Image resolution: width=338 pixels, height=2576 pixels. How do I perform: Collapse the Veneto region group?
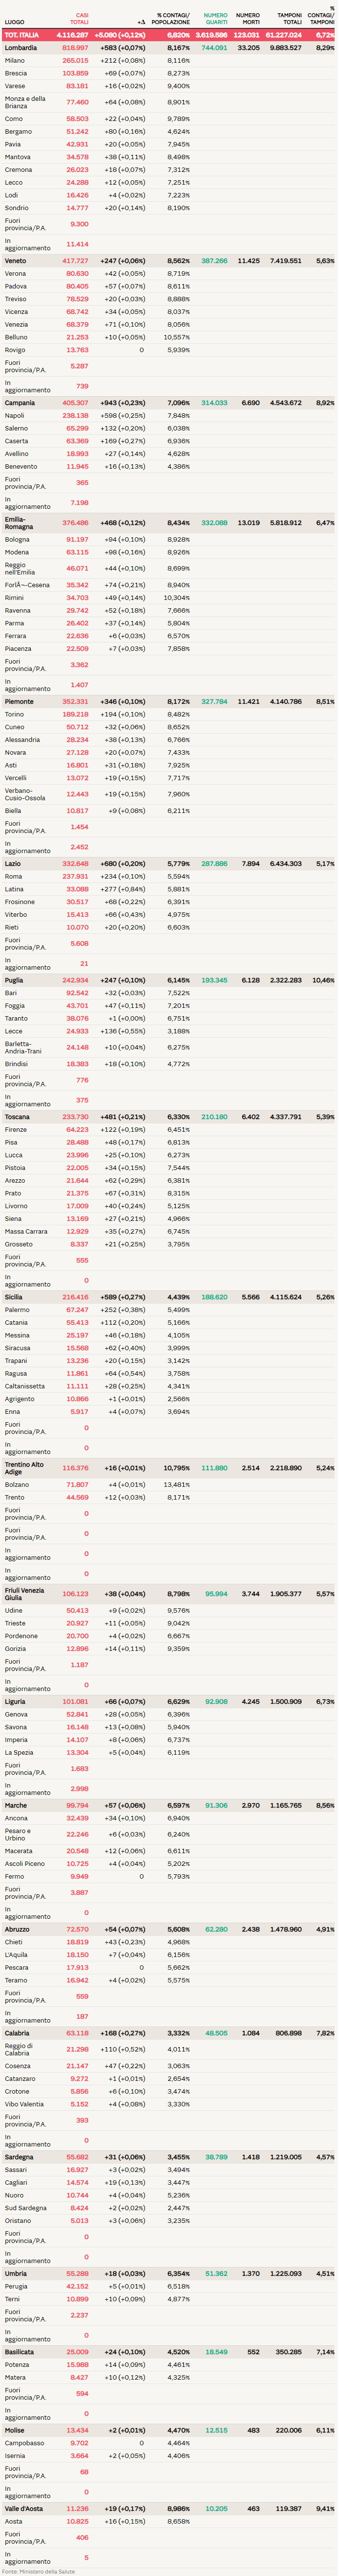(15, 261)
